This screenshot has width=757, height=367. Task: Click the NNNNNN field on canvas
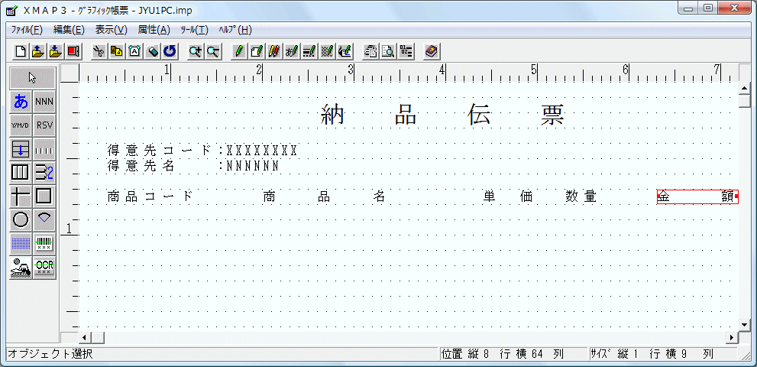[x=253, y=166]
